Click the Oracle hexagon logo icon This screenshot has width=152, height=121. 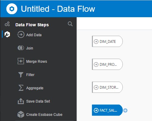[12, 9]
